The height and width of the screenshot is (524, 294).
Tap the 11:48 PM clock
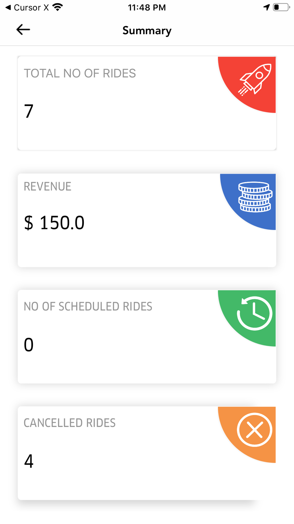coord(147,7)
